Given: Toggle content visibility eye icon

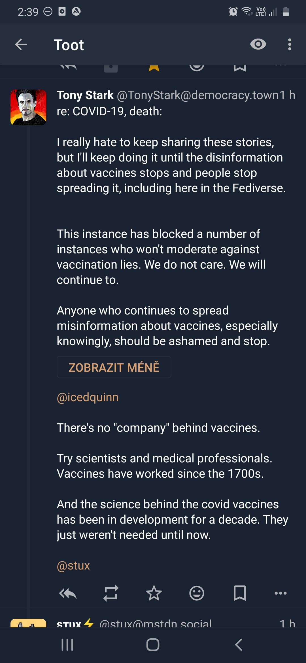Looking at the screenshot, I should coord(258,44).
